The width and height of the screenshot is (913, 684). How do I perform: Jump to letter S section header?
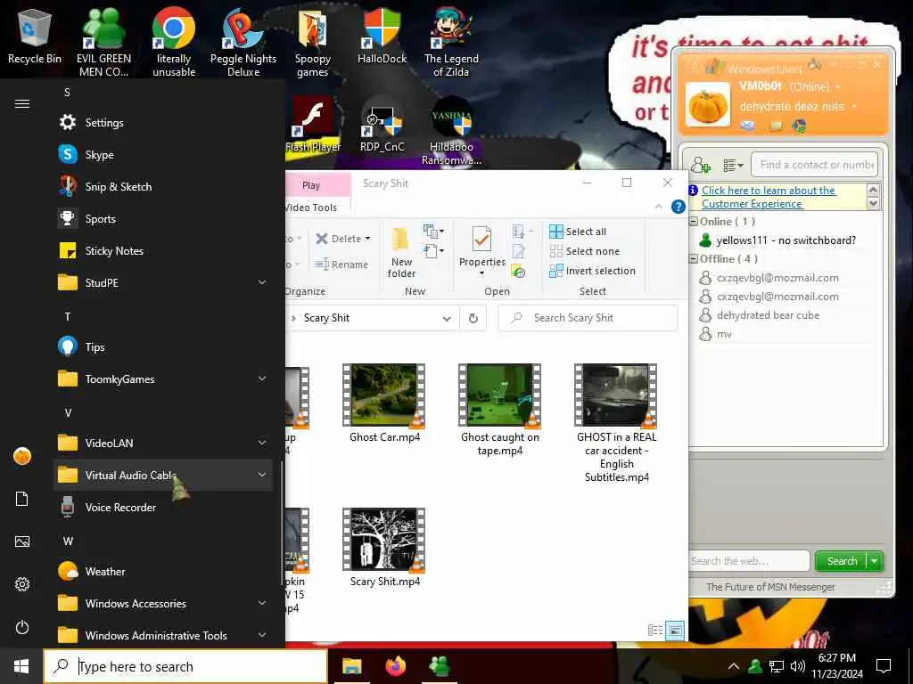click(67, 93)
